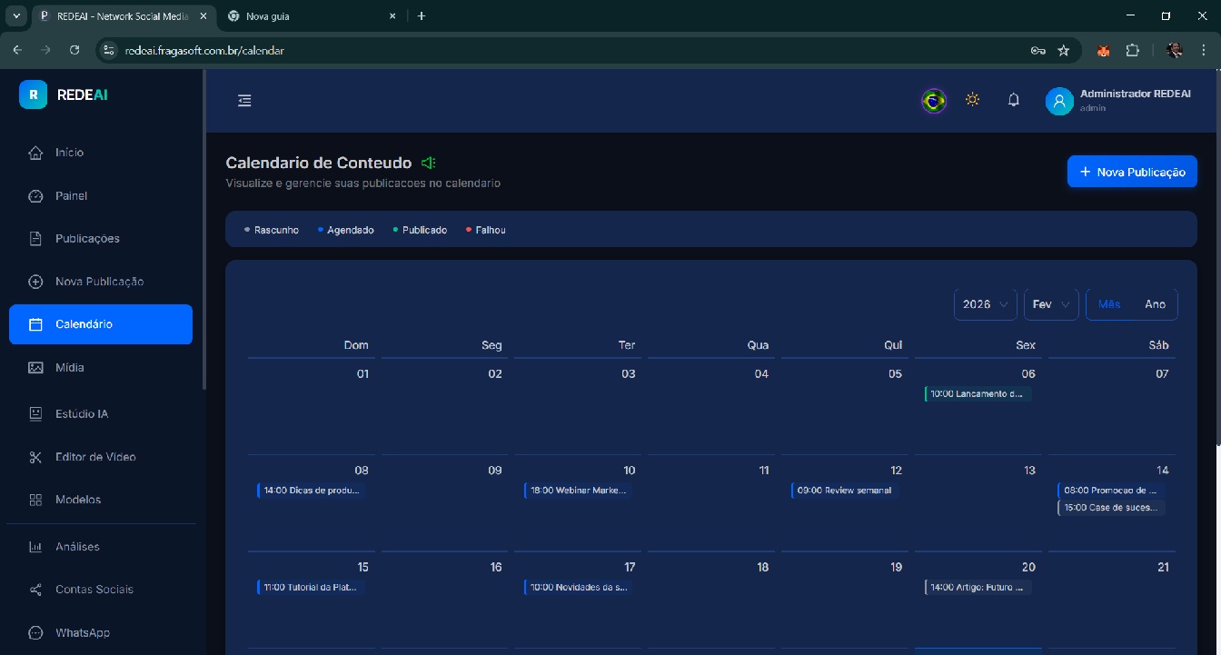Click the Administrador REDEAI user avatar
The width and height of the screenshot is (1221, 655).
coord(1059,101)
